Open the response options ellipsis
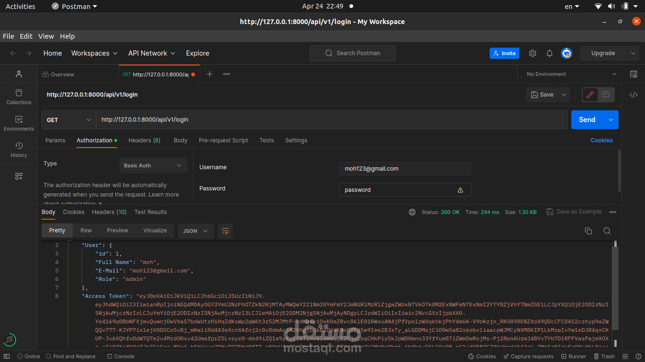This screenshot has height=362, width=645. (613, 212)
